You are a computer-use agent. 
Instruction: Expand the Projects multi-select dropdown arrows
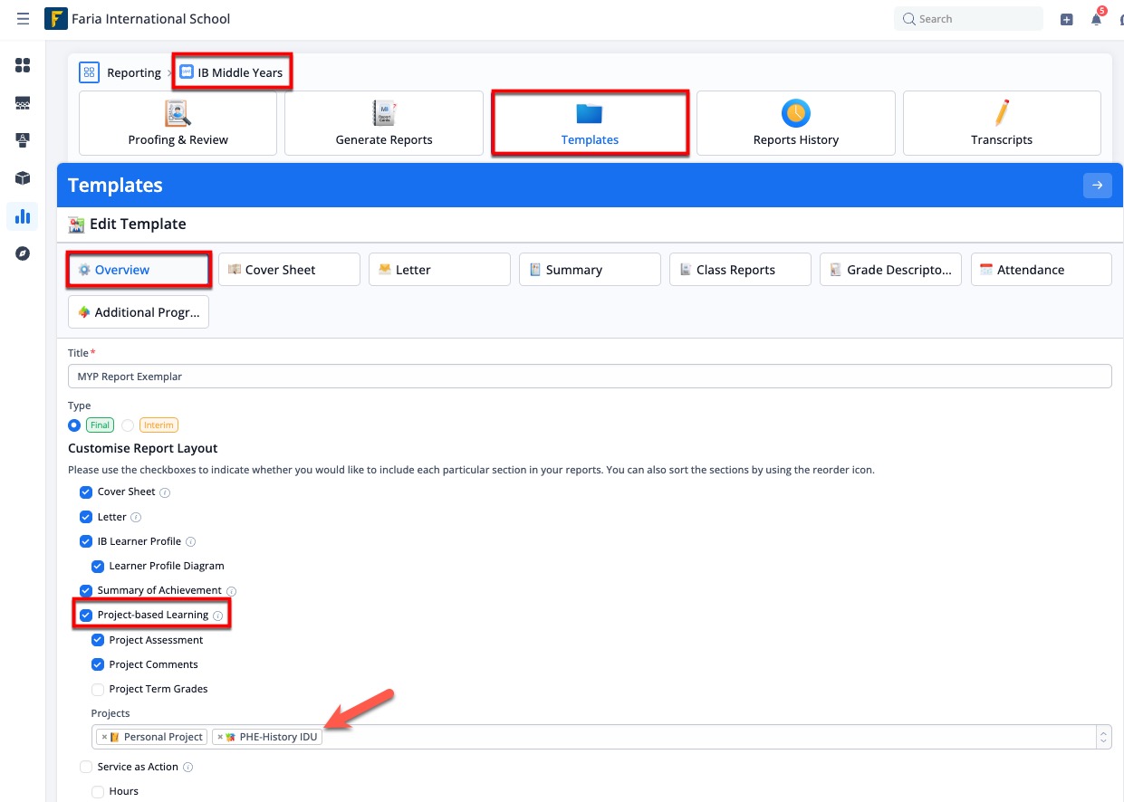click(1103, 737)
